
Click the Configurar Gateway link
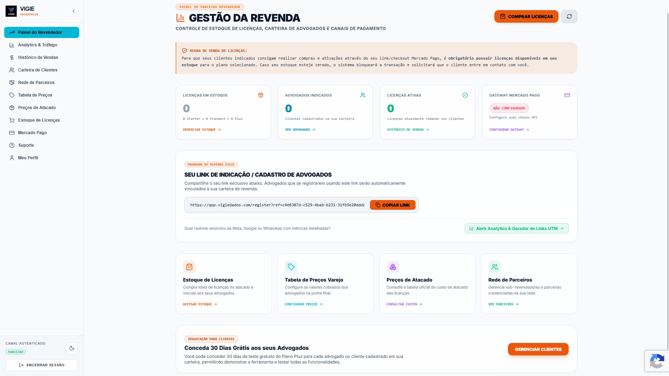coord(509,130)
